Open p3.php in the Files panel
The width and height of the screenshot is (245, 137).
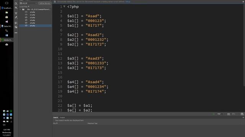(x=32, y=18)
